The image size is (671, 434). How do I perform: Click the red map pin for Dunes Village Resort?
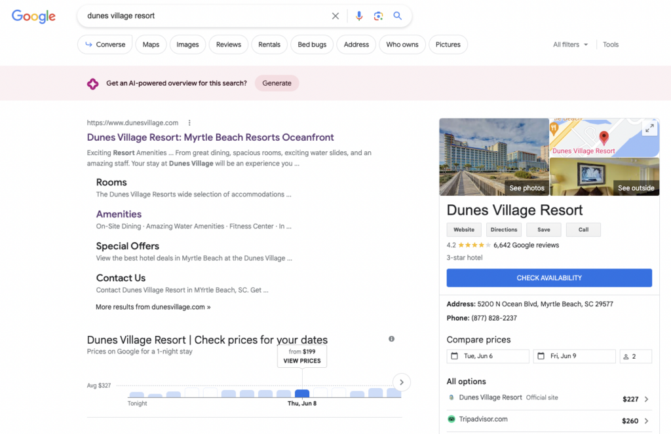[x=604, y=137]
